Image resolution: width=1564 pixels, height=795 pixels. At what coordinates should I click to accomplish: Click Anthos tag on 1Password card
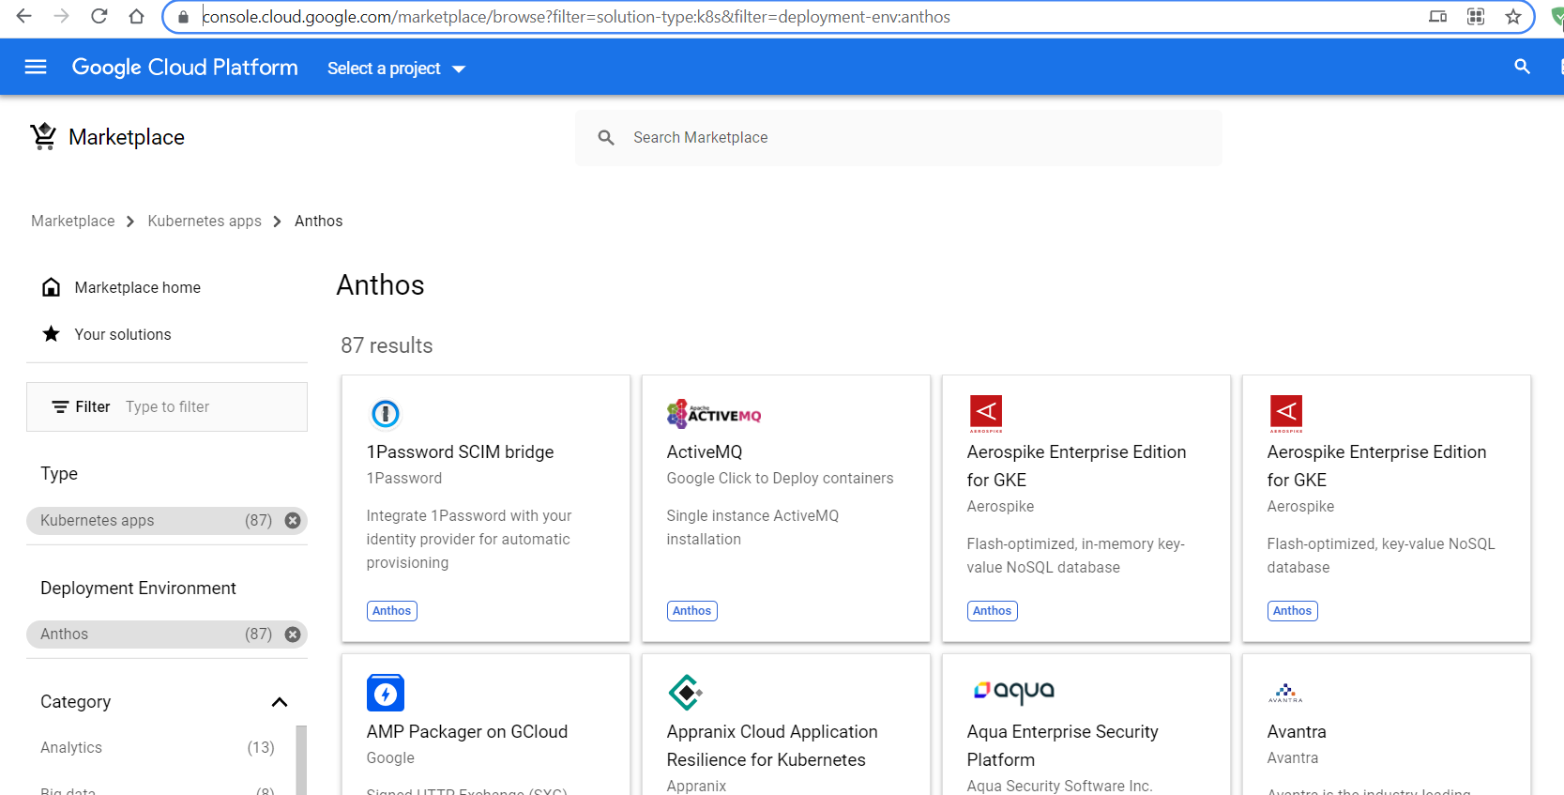(392, 611)
